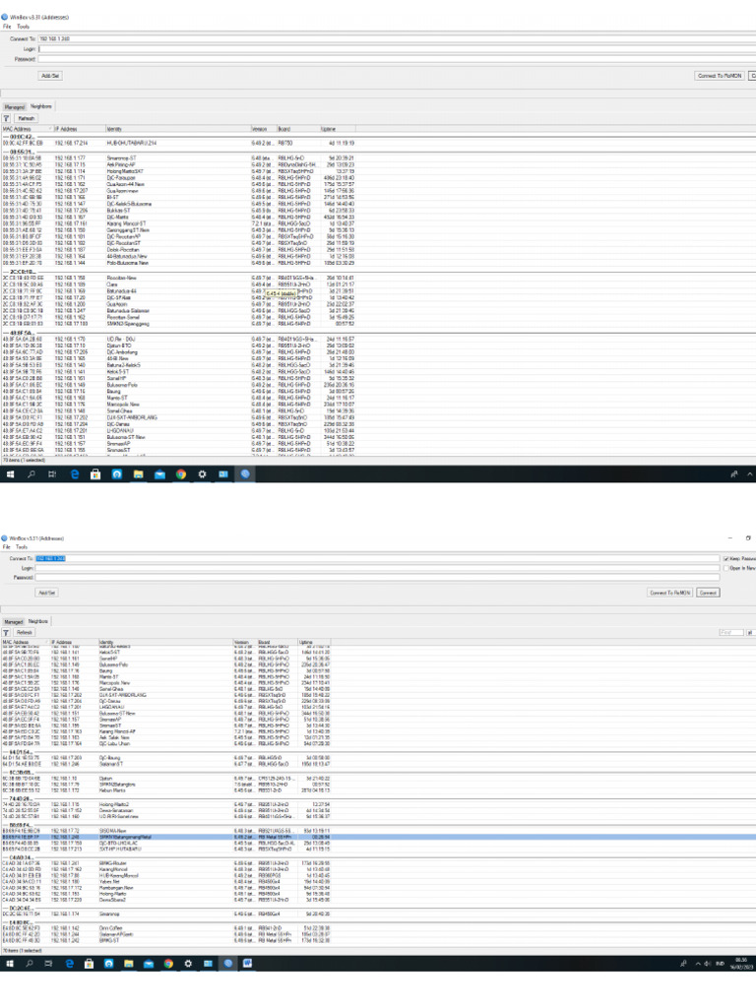Click the filter funnel icon in upper WinBox window
This screenshot has width=756, height=1008.
point(7,118)
